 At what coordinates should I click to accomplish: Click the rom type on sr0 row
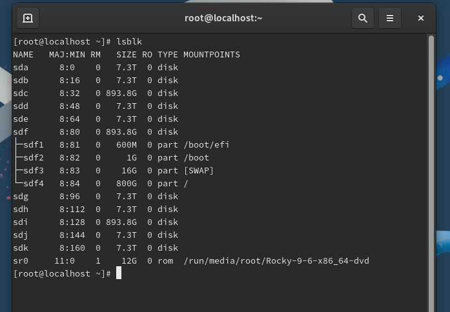(x=165, y=261)
